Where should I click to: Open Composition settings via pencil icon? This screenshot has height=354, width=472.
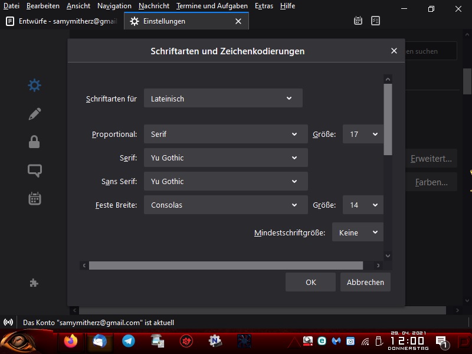click(35, 114)
